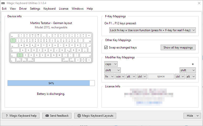Image resolution: width=203 pixels, height=126 pixels.
Task: Click Show all key mappings button
Action: 178,47
